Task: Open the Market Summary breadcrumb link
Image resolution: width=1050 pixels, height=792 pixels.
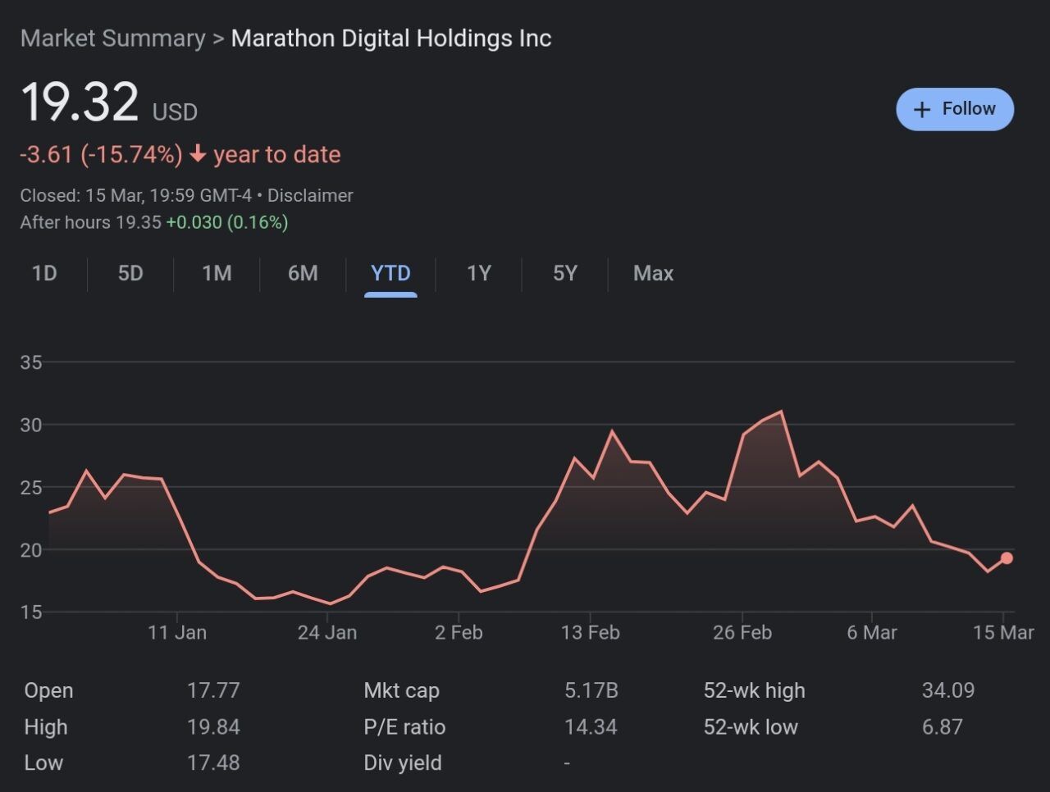Action: pyautogui.click(x=112, y=39)
